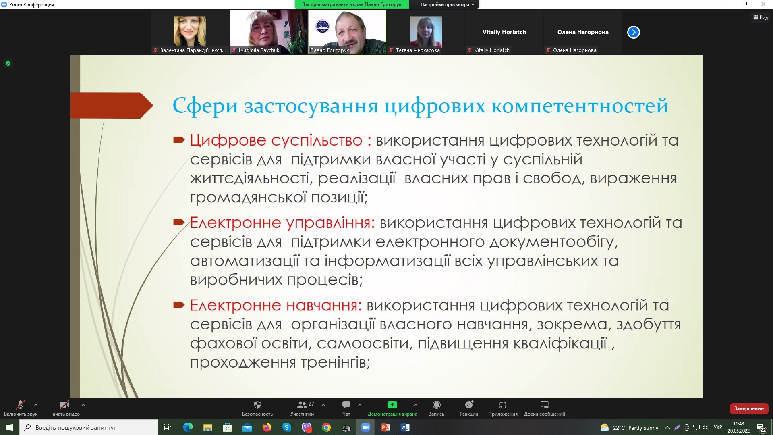773x435 pixels.
Task: Start recording with the Record icon
Action: pos(436,405)
